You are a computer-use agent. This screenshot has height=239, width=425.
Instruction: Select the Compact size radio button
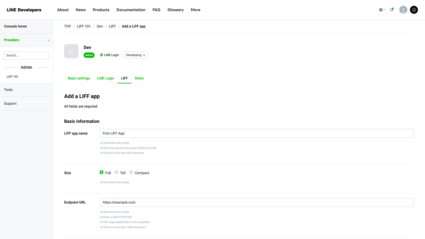131,172
